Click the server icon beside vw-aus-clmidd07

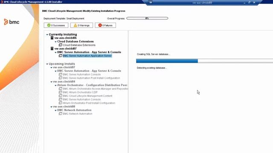[52, 48]
